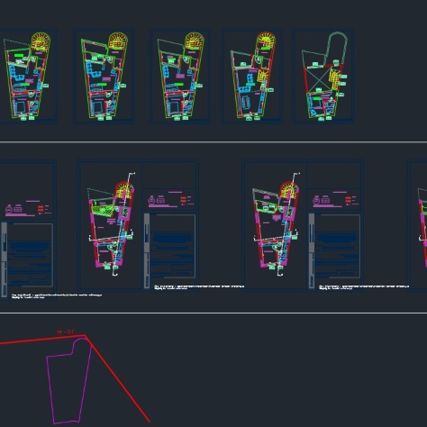This screenshot has height=427, width=427.
Task: Click the second middle-row plan with magenta walls
Action: (x=277, y=223)
